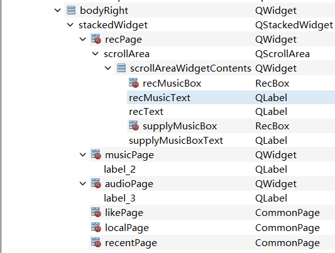Click QWidget class of musicPage
The height and width of the screenshot is (253, 335).
point(276,155)
